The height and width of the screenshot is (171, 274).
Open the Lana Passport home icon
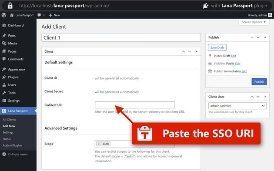click(x=12, y=15)
